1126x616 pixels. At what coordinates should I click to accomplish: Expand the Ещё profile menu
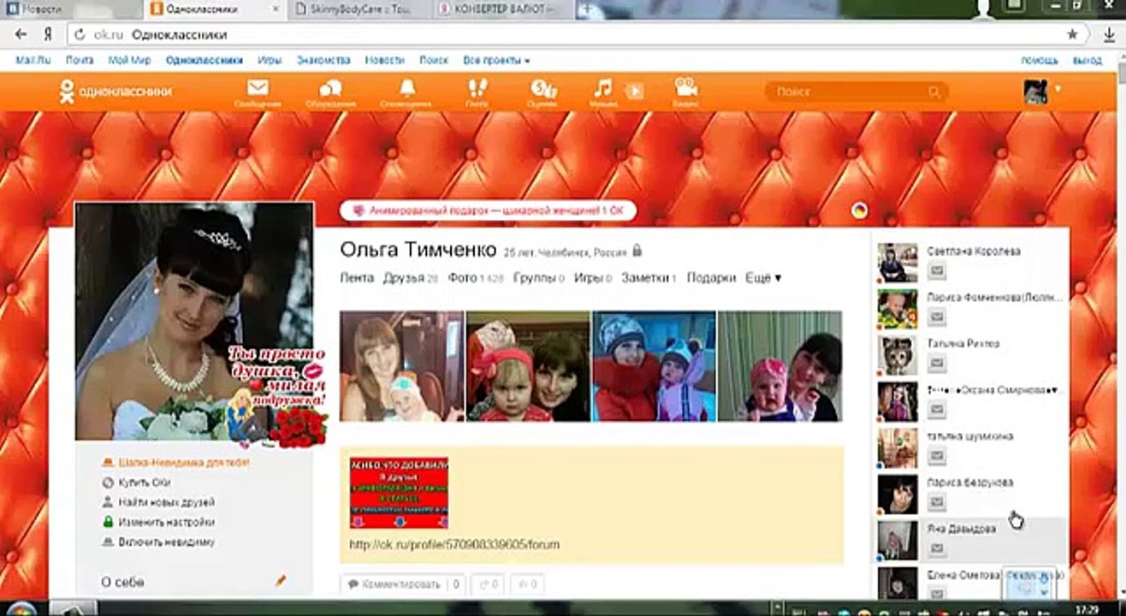[763, 278]
